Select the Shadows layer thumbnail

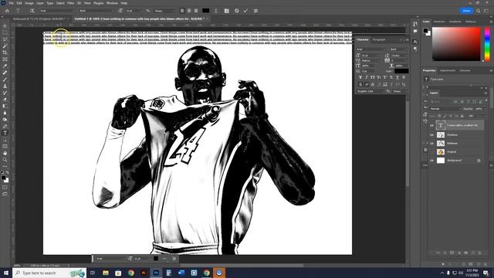click(441, 135)
